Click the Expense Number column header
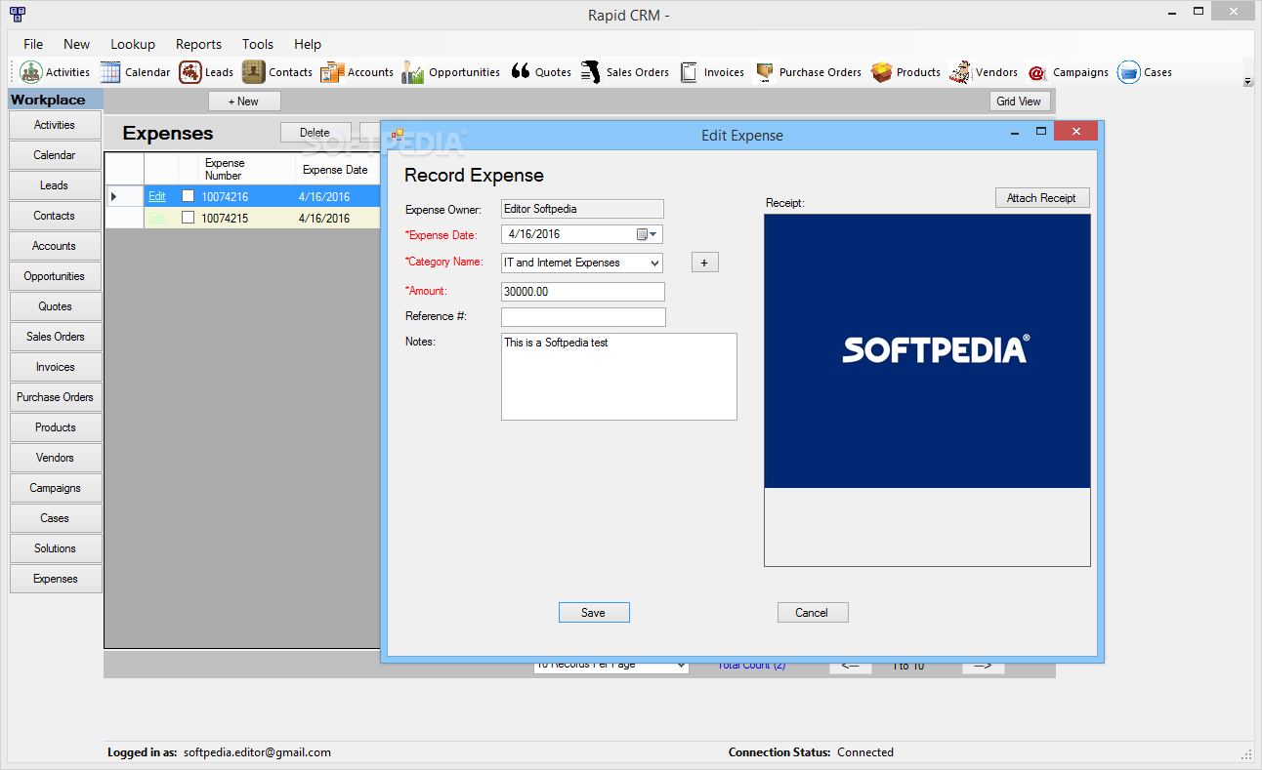This screenshot has height=770, width=1262. pyautogui.click(x=246, y=169)
